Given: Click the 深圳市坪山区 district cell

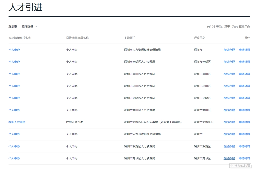Looking at the screenshot, I should [x=202, y=86].
